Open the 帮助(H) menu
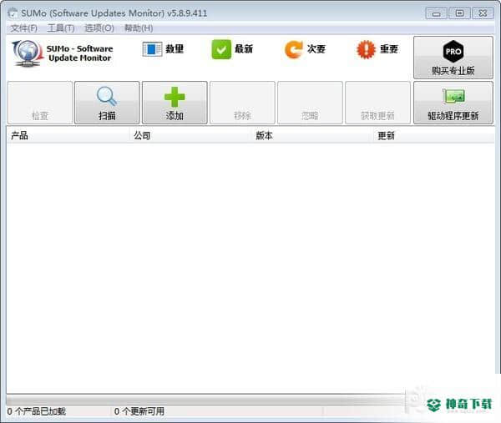The width and height of the screenshot is (501, 423). [x=139, y=28]
